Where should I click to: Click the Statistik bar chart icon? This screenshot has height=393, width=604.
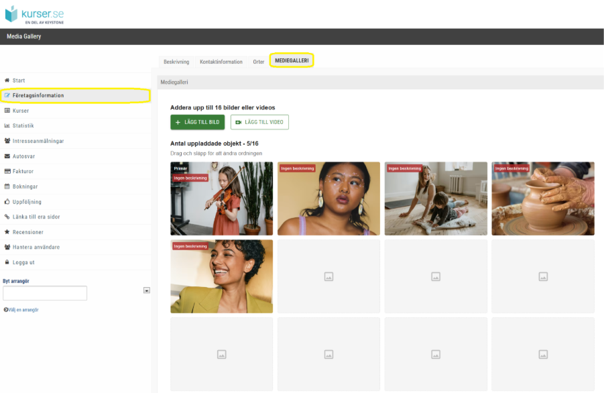tap(7, 125)
